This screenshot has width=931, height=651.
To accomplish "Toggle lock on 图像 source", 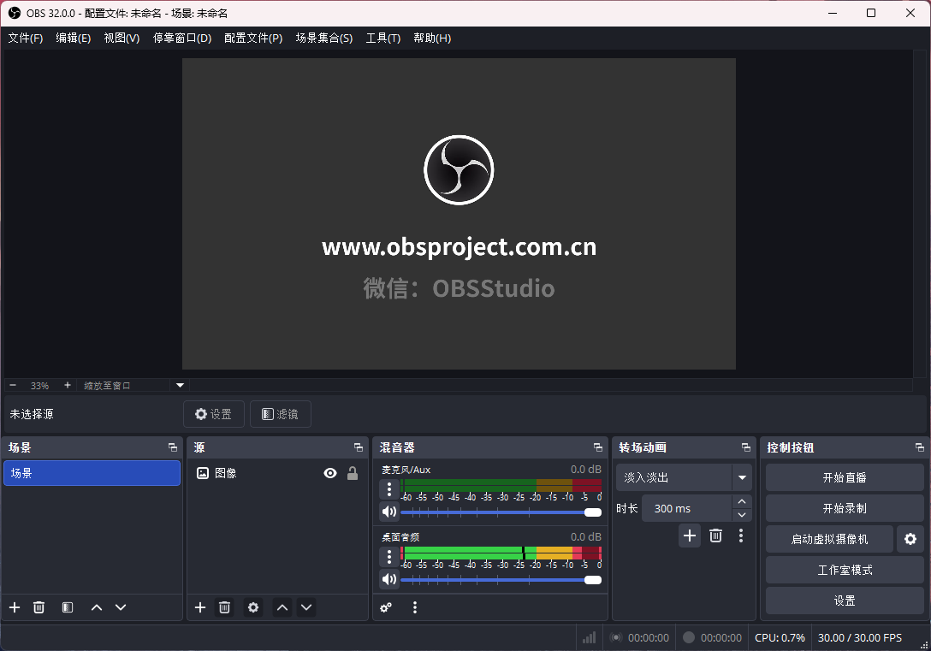I will click(x=353, y=473).
